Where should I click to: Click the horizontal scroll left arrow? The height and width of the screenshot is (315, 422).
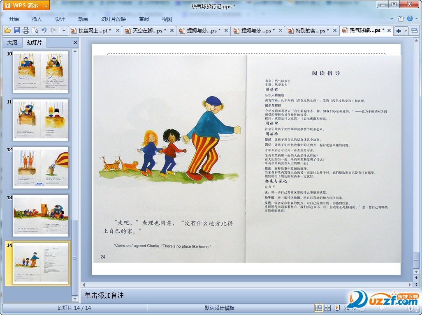point(83,284)
